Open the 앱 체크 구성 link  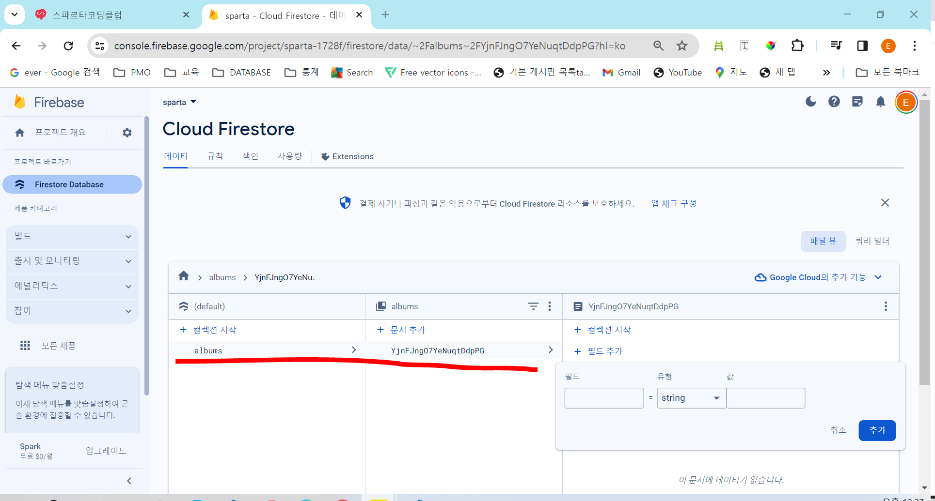[674, 204]
